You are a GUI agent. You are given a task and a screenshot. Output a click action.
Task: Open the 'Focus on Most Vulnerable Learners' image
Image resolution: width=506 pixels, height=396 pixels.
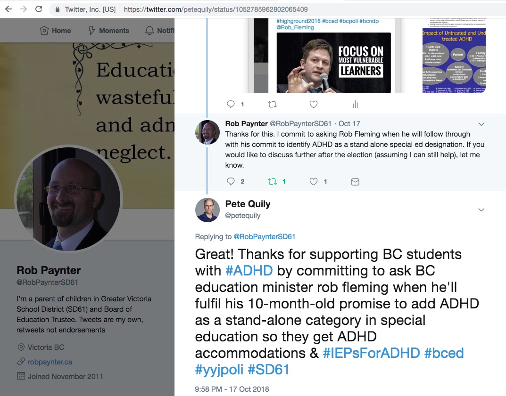(333, 63)
